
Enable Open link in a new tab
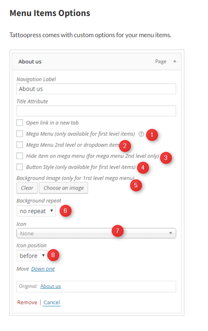coord(20,122)
